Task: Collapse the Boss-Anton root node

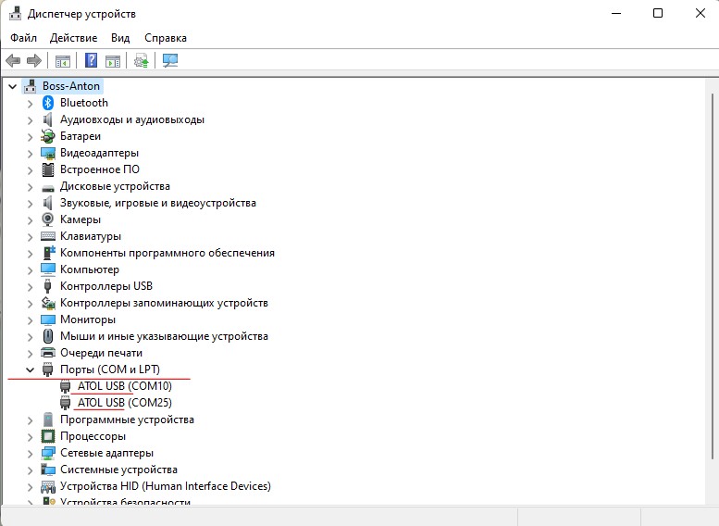Action: 12,86
